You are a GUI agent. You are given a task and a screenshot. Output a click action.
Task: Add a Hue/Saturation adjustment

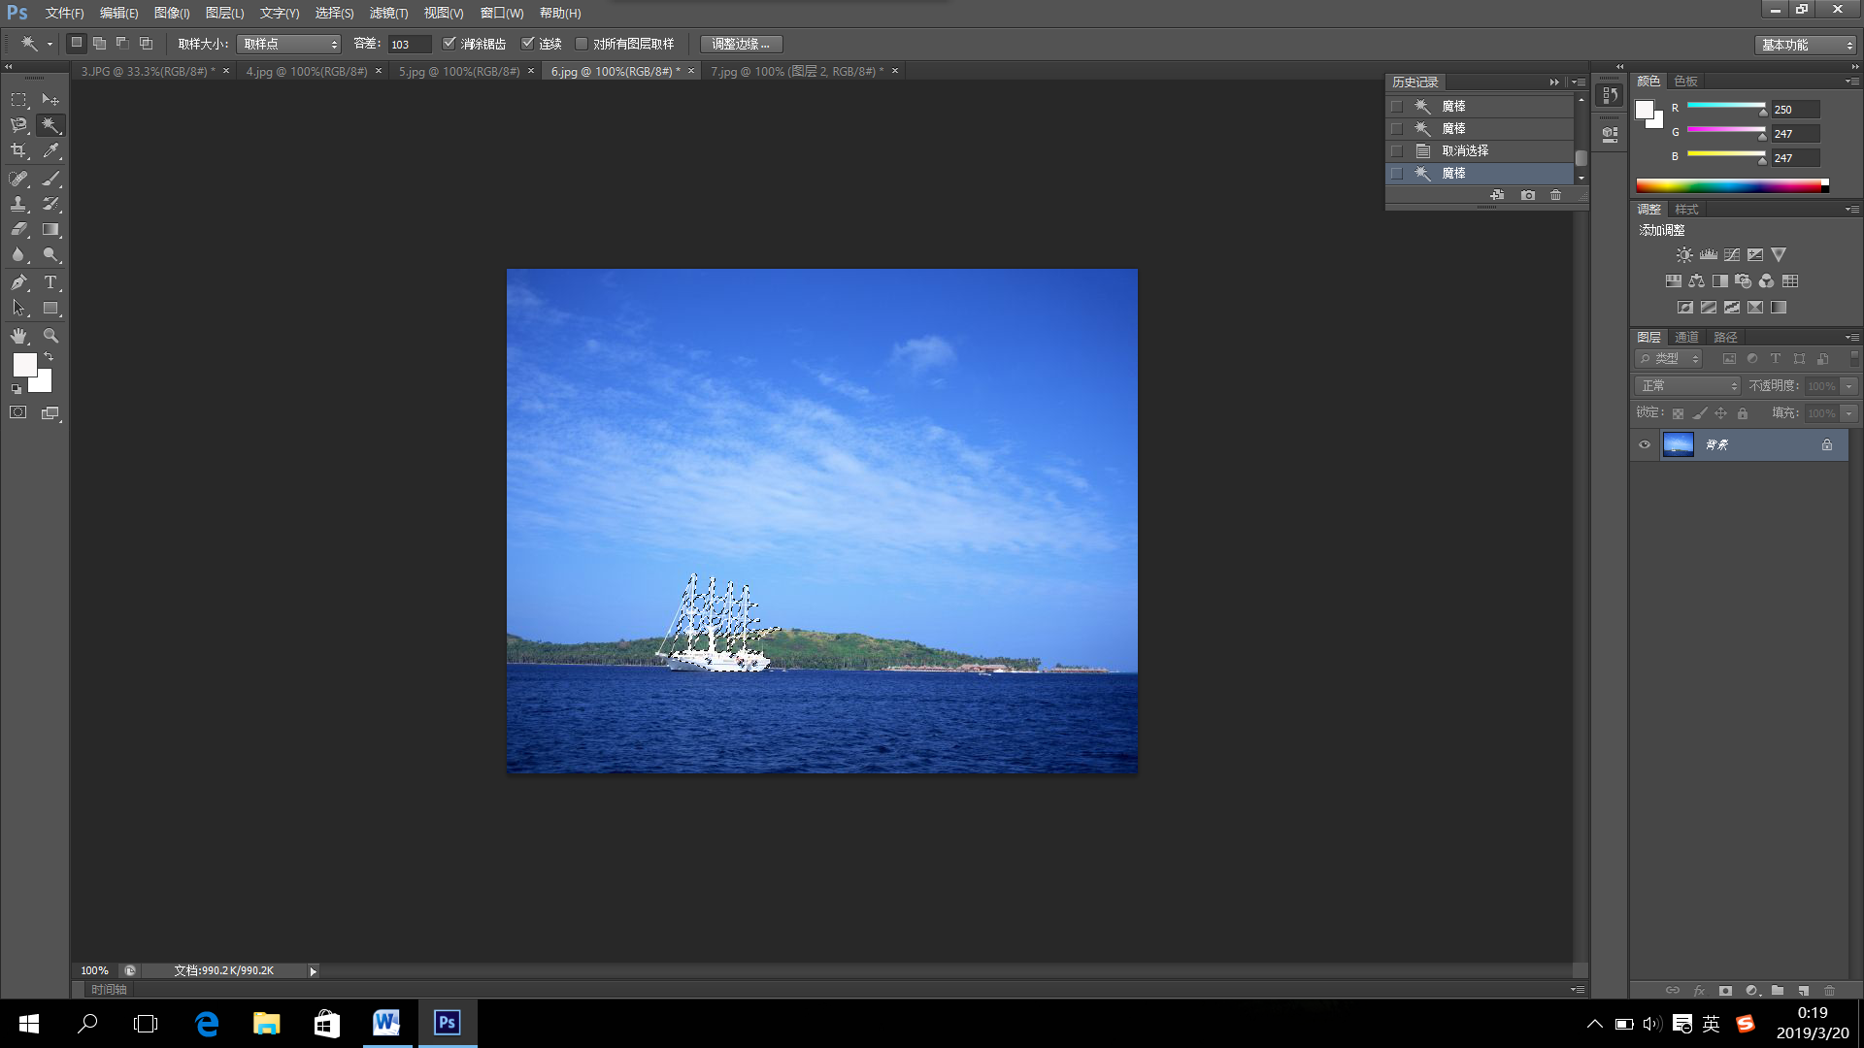coord(1674,281)
